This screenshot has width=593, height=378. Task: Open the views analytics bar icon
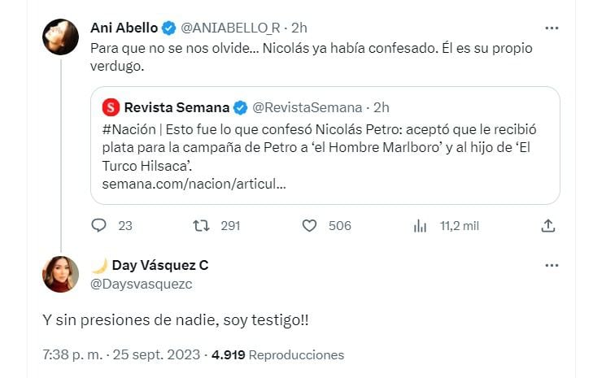pyautogui.click(x=421, y=225)
